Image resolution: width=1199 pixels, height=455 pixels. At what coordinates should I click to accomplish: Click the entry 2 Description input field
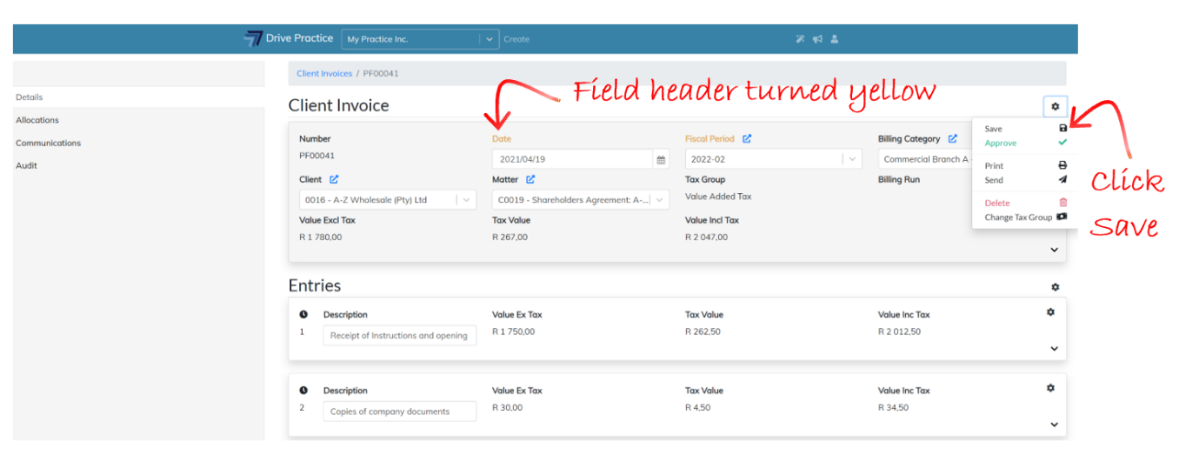[399, 412]
